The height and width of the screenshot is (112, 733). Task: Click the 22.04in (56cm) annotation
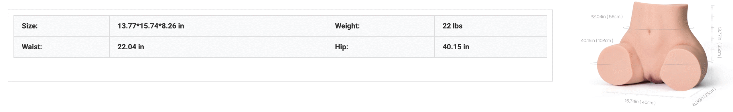[606, 17]
